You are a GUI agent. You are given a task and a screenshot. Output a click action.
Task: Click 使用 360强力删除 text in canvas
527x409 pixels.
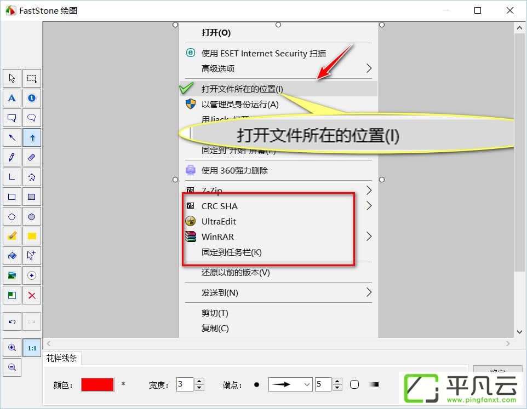(234, 171)
